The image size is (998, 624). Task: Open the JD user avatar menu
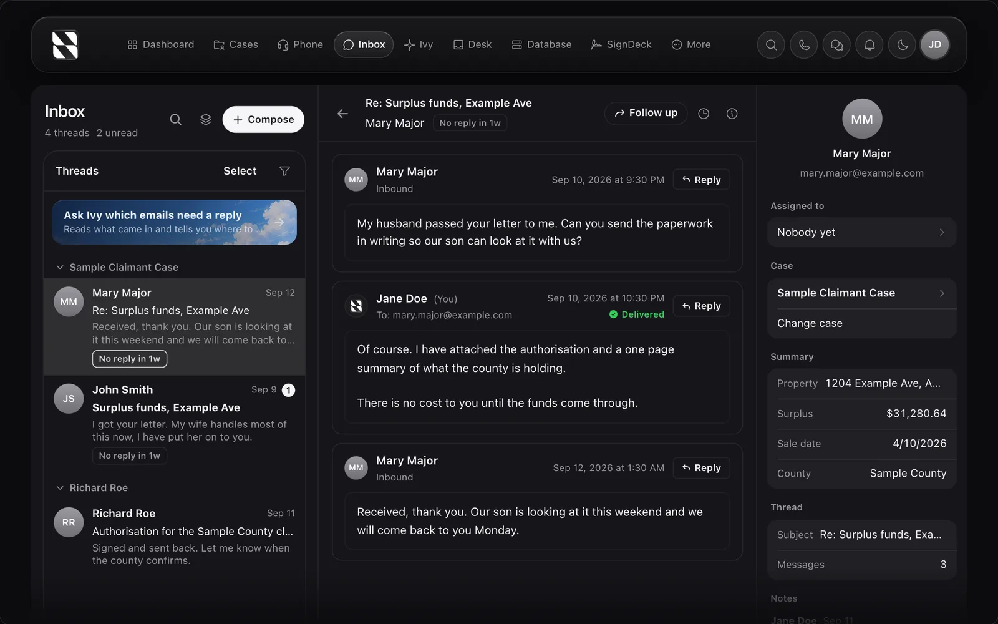point(934,45)
